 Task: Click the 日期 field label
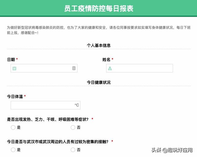[x=11, y=59]
